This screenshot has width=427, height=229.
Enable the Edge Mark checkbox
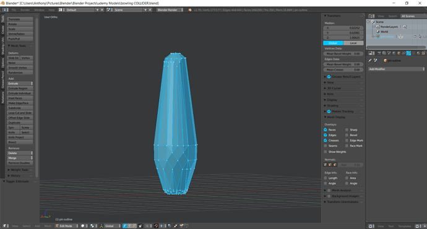tap(347, 140)
